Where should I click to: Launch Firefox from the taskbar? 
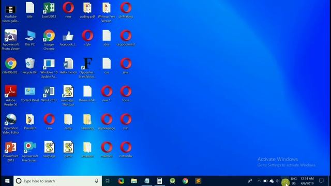point(121,181)
